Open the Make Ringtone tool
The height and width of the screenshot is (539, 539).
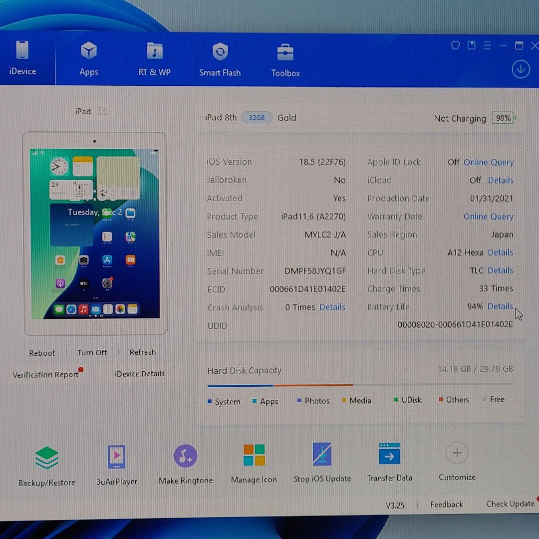(185, 462)
